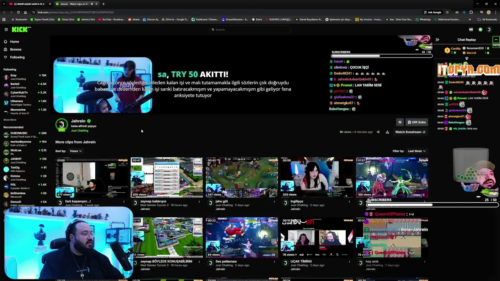Click theatre mode icon beside Gift Subs
The image size is (500, 281).
(400, 122)
